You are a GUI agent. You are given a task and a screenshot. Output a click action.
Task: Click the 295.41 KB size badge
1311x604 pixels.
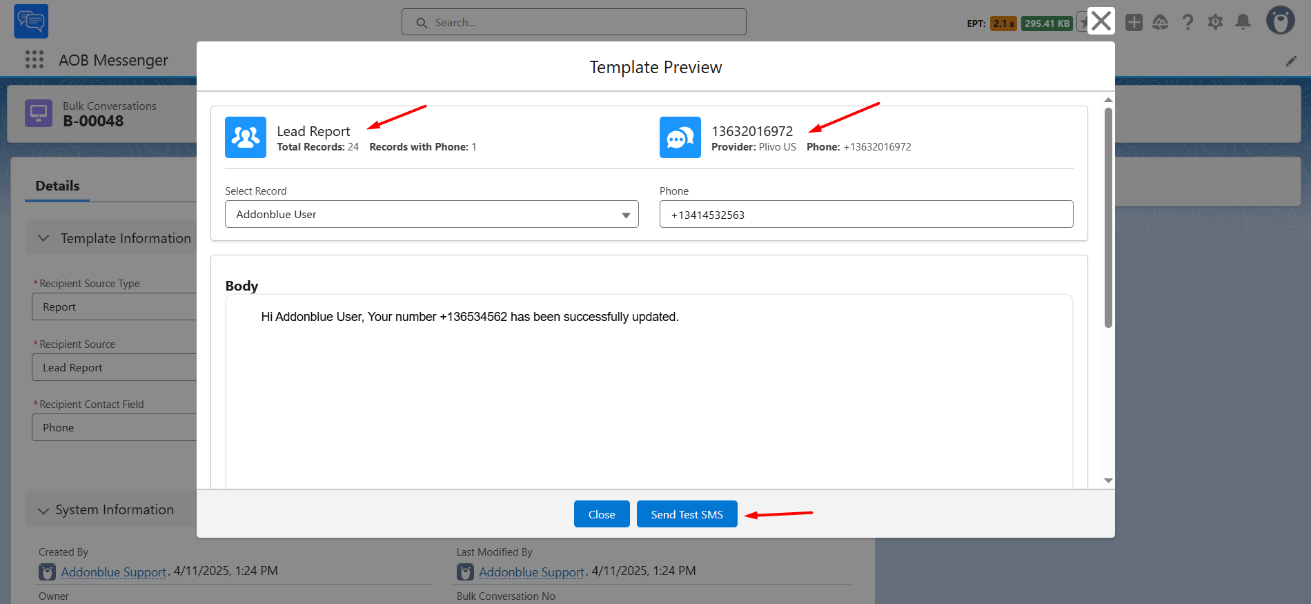[1047, 23]
